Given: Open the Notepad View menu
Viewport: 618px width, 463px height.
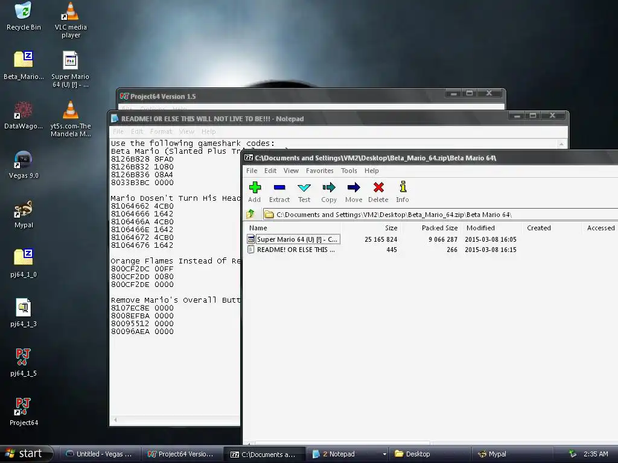Looking at the screenshot, I should click(x=186, y=131).
